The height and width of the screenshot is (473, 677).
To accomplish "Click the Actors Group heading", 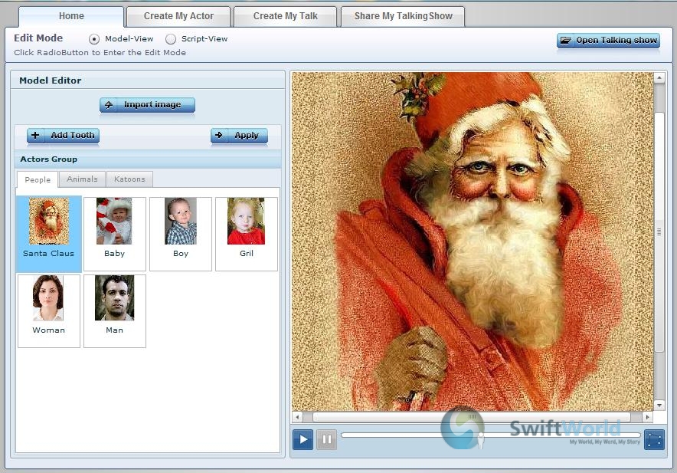I will pos(49,159).
